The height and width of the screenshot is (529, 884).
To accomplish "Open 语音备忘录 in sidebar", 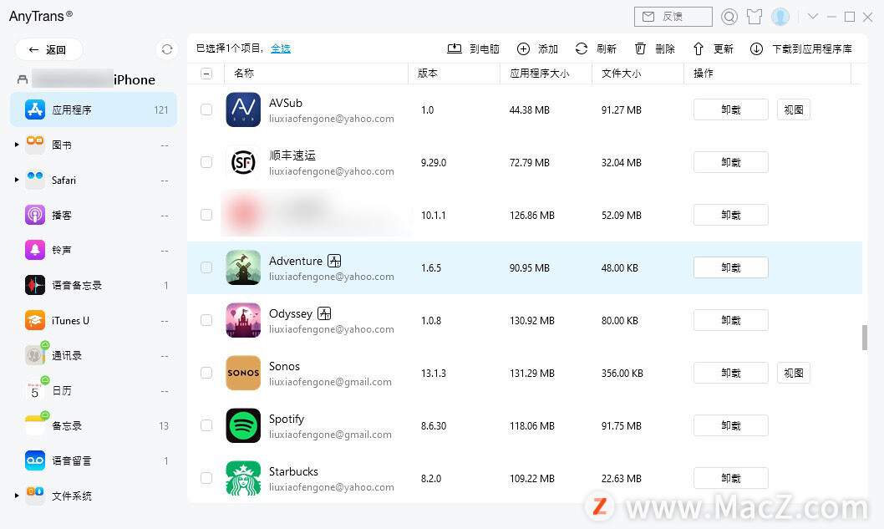I will (x=94, y=285).
